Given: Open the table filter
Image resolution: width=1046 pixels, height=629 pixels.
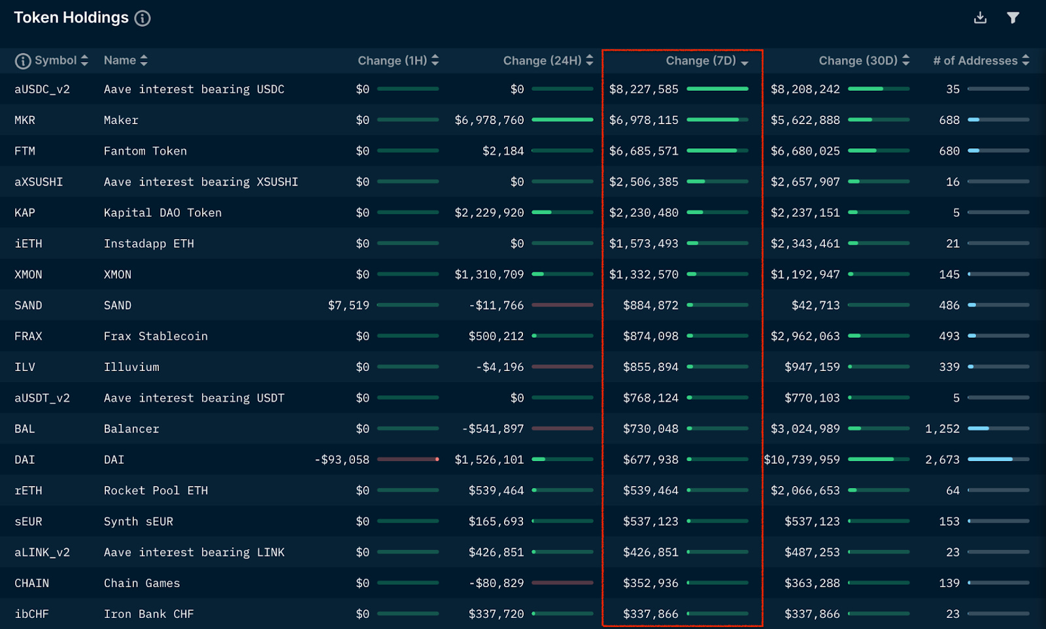Looking at the screenshot, I should click(x=1013, y=18).
